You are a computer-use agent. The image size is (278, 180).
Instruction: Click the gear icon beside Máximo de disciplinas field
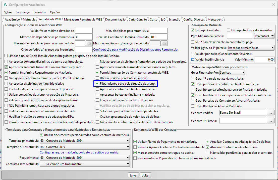pos(89,43)
